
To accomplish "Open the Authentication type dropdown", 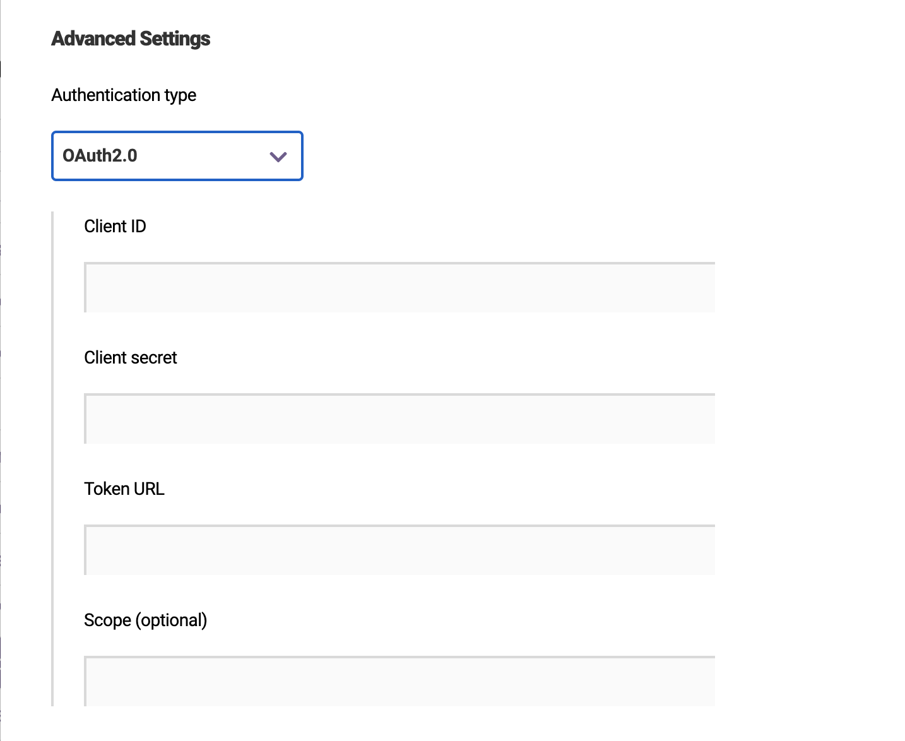I will click(x=177, y=156).
